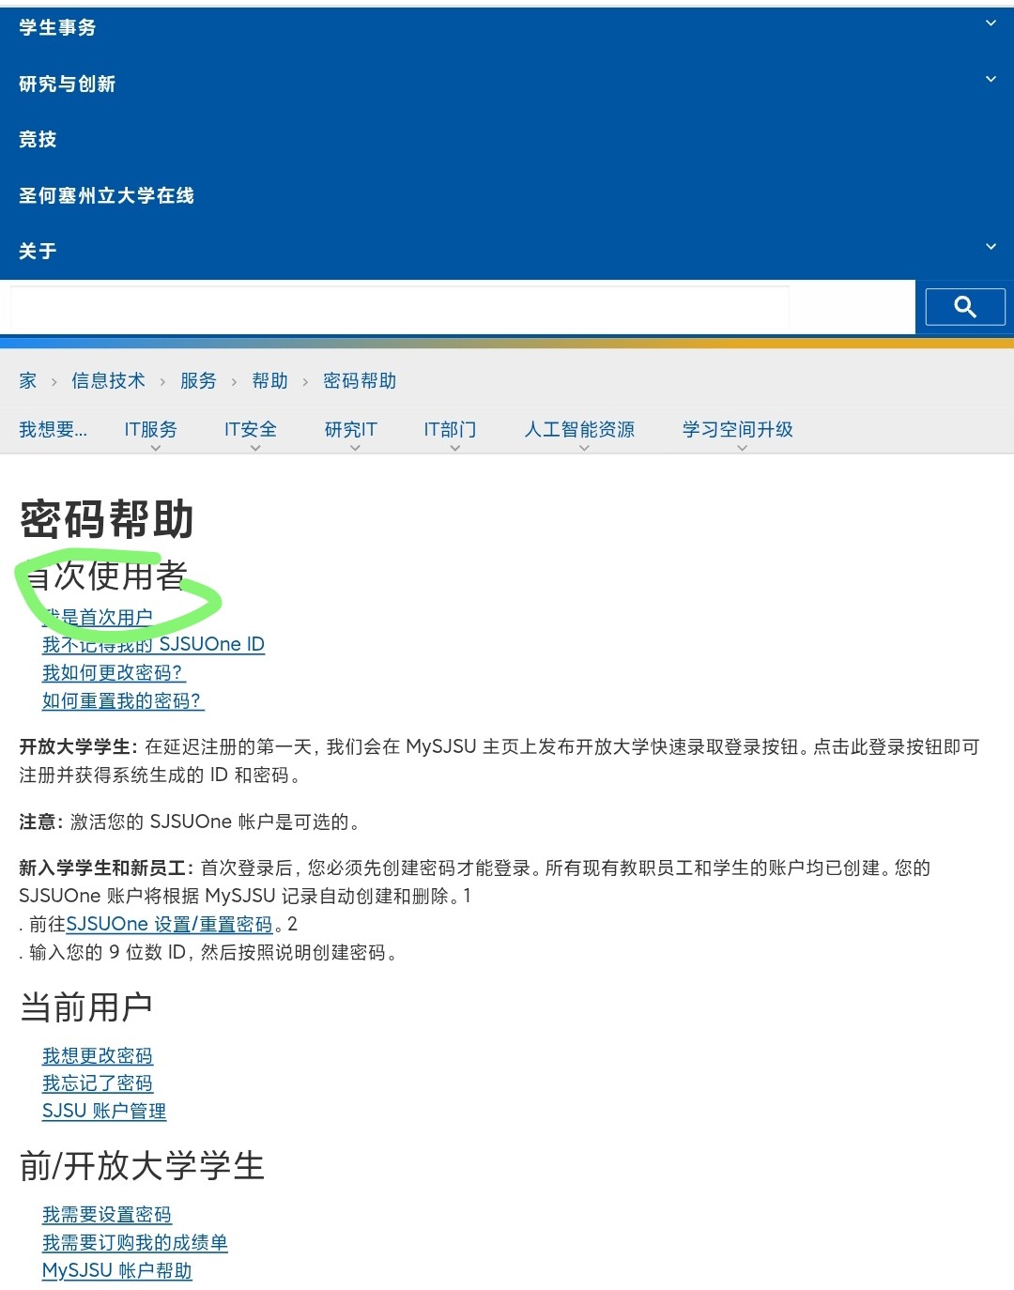The image size is (1014, 1290).
Task: Follow the SJSUOne 设置/重置密码 link
Action: [169, 925]
